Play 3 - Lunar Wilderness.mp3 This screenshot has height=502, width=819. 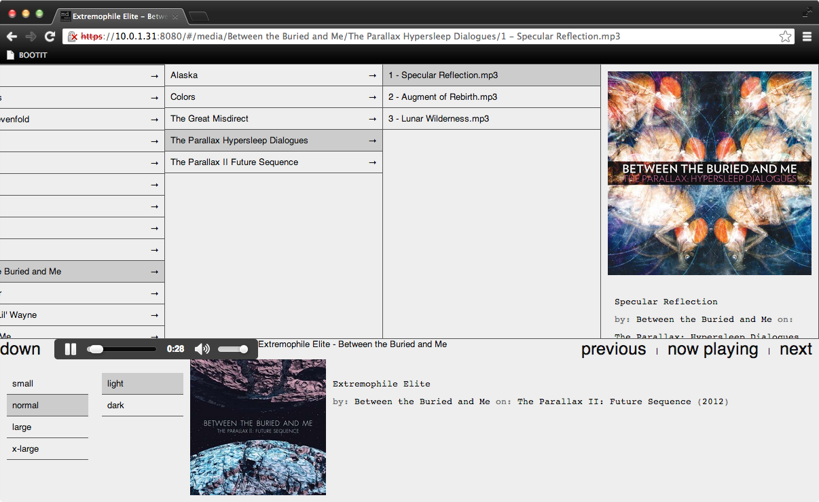(492, 119)
